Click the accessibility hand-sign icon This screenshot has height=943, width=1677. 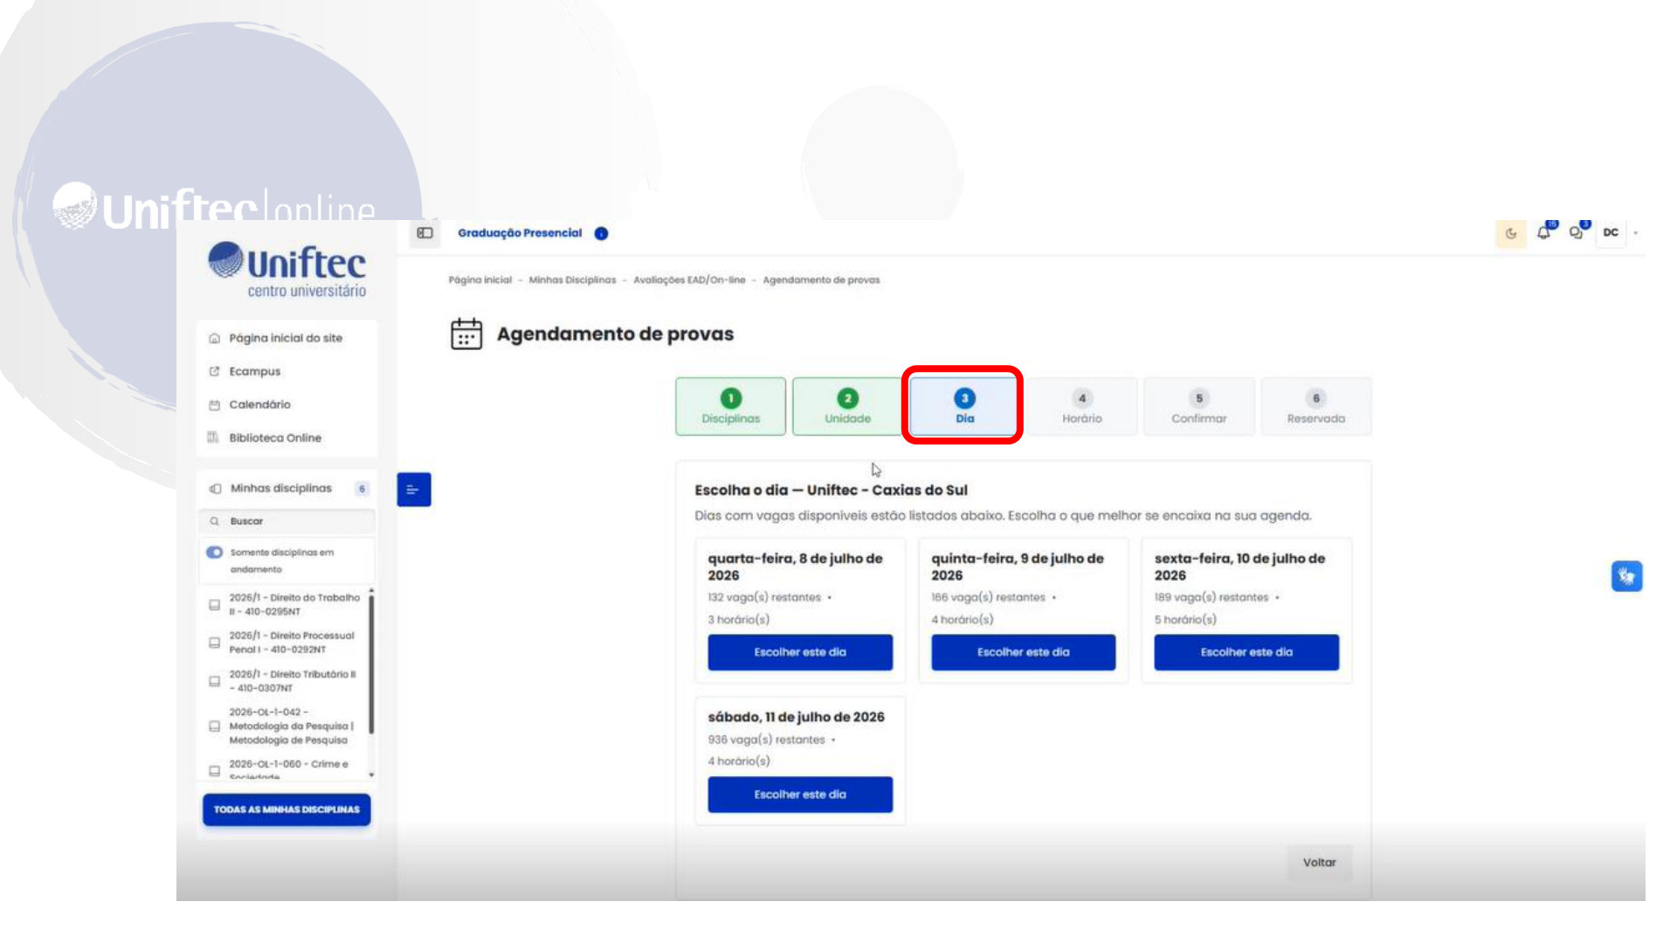pos(1626,576)
